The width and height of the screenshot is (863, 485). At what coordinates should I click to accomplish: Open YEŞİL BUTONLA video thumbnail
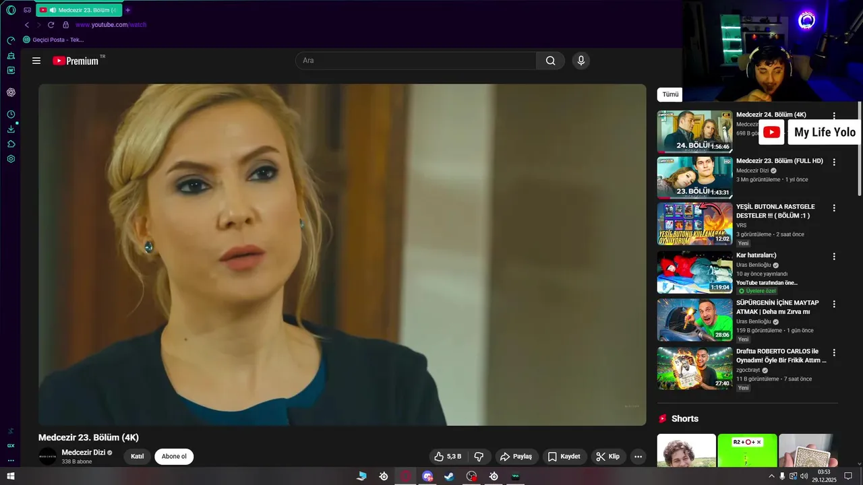click(694, 224)
